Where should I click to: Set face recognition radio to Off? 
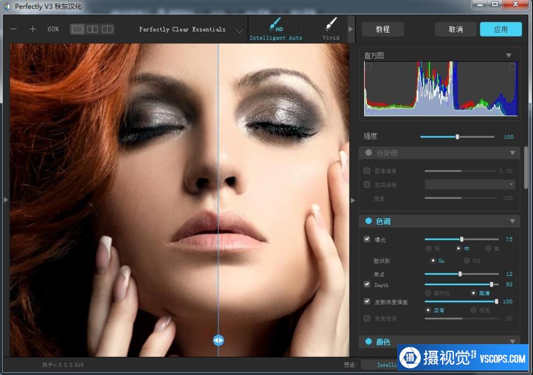point(467,261)
